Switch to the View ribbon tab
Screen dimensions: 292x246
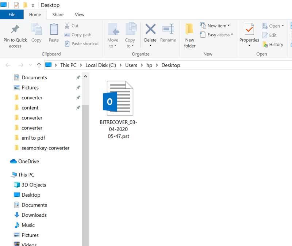80,15
